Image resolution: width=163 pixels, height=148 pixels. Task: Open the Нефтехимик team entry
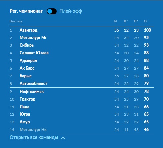point(32,92)
